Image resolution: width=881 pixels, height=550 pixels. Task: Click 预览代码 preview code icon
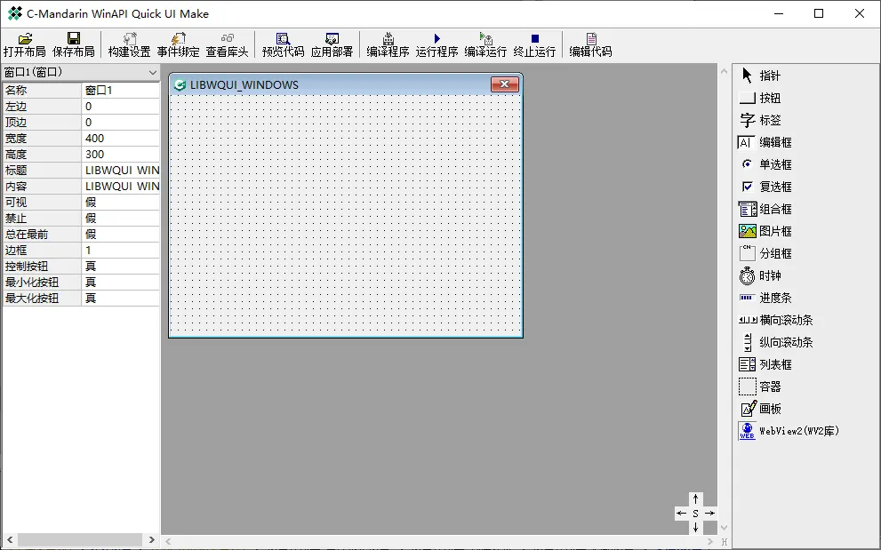click(283, 39)
